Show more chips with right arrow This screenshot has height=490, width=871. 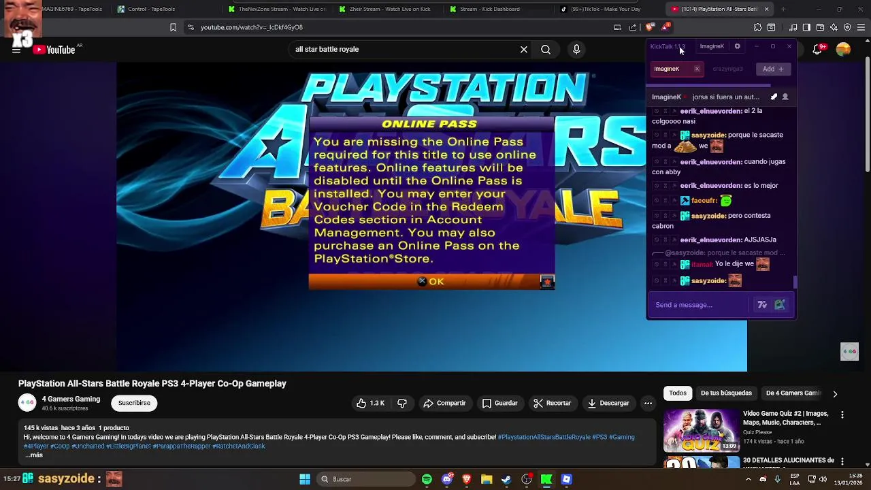(x=835, y=393)
